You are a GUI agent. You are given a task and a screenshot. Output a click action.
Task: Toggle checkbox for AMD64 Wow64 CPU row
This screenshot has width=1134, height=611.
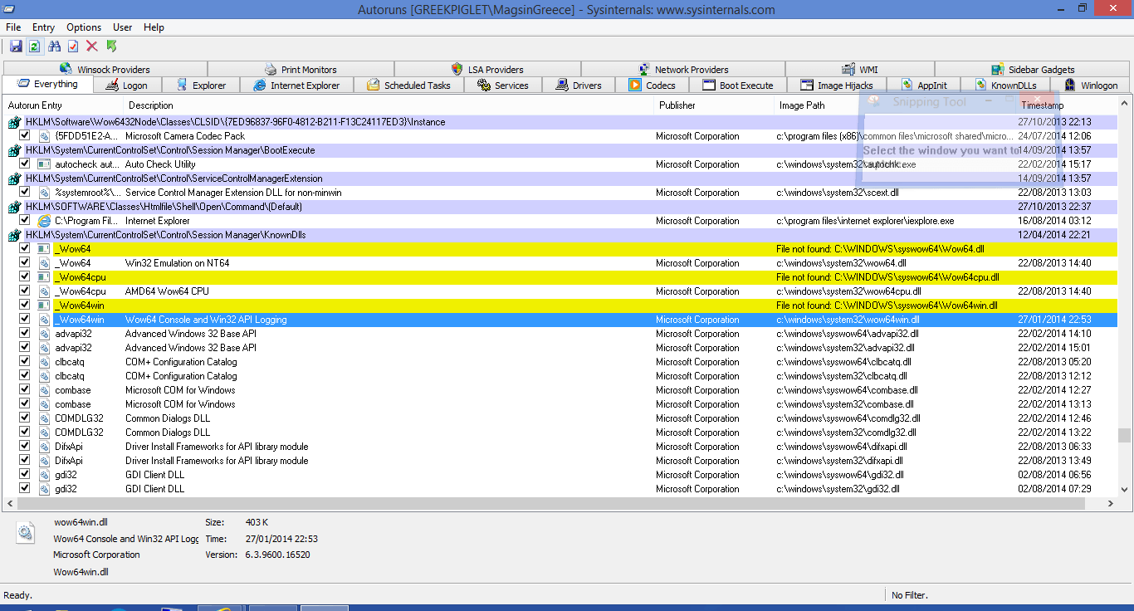tap(25, 291)
